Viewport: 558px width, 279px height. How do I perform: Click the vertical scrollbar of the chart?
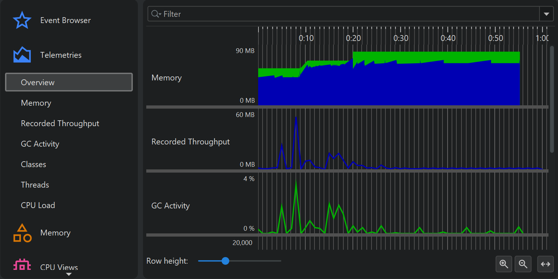(x=552, y=99)
